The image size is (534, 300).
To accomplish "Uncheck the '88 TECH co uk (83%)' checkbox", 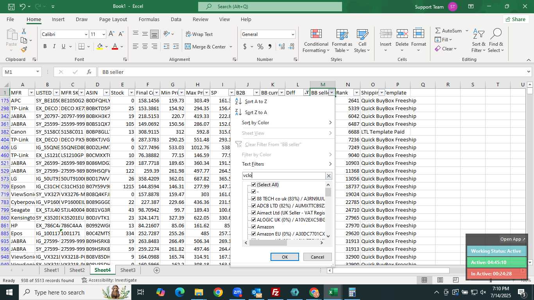I will point(253,199).
